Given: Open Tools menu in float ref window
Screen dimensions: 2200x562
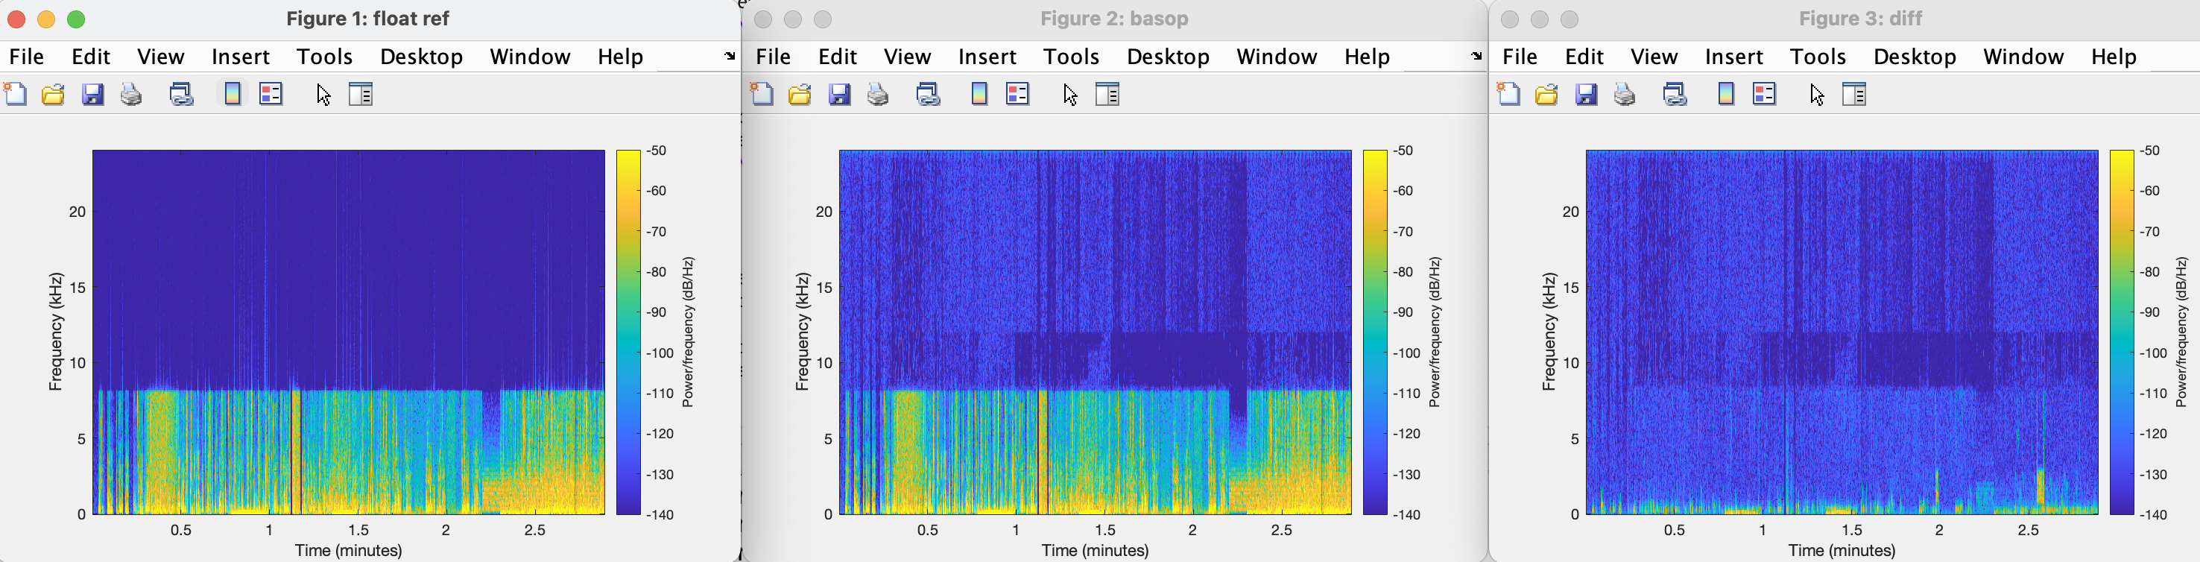Looking at the screenshot, I should click(323, 57).
